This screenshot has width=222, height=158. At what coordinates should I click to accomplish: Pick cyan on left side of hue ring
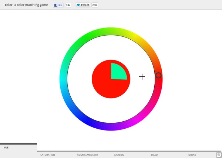click(x=63, y=79)
